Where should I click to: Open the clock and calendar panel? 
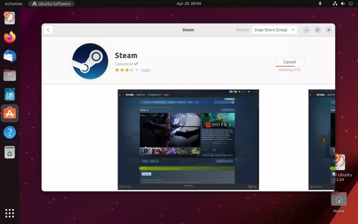(x=189, y=4)
